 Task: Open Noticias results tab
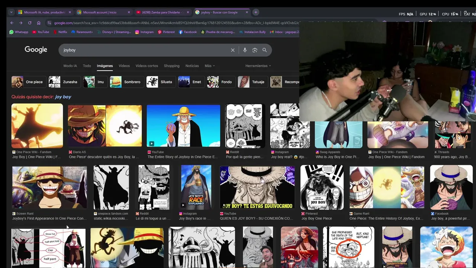[192, 66]
